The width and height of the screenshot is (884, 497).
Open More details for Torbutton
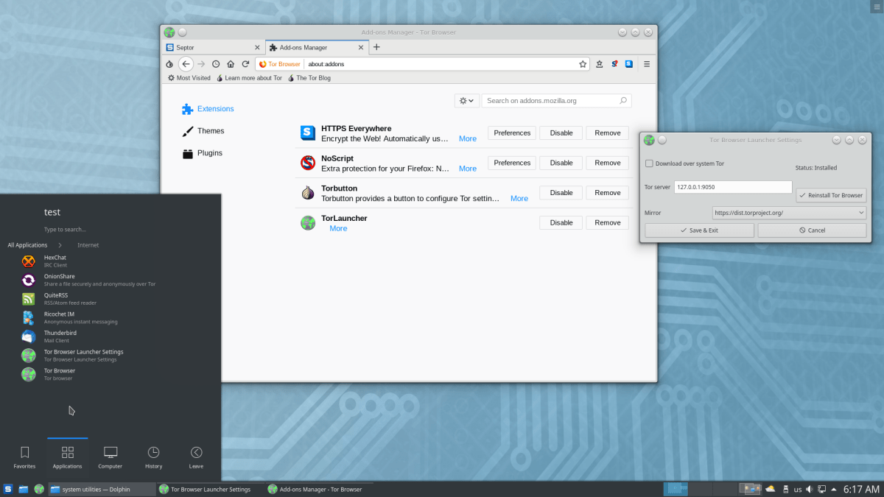[519, 198]
